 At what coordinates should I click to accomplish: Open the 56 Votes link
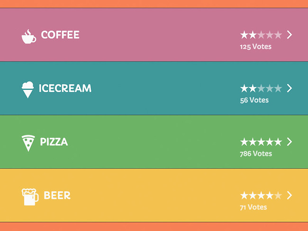[254, 100]
